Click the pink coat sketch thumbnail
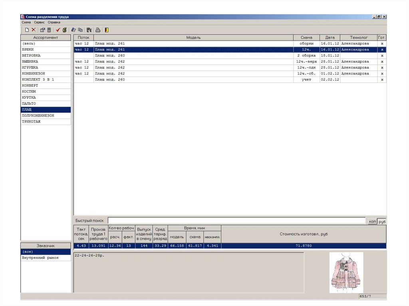Image resolution: width=409 pixels, height=306 pixels. tap(346, 272)
